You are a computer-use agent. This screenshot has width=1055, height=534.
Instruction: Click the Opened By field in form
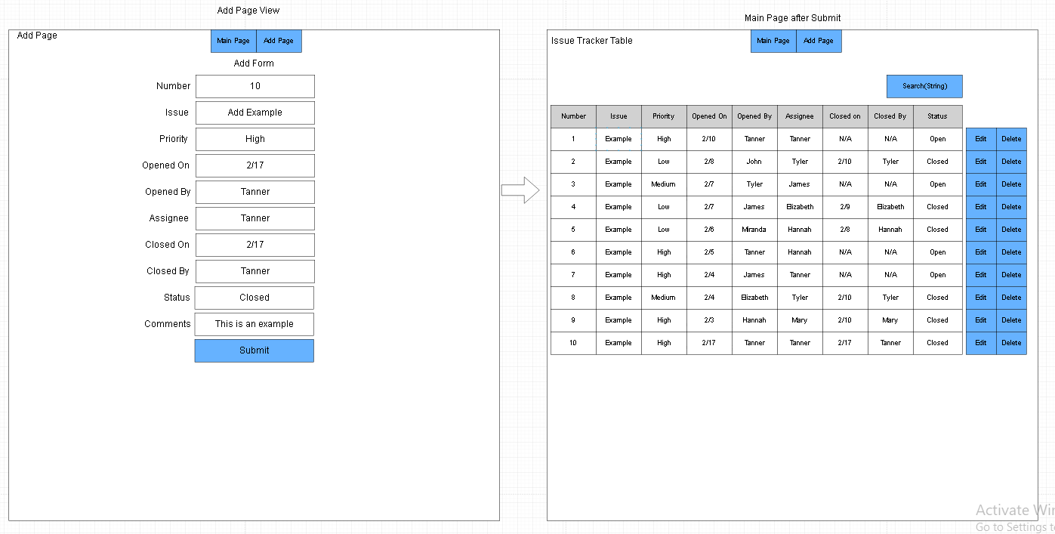[x=255, y=192]
